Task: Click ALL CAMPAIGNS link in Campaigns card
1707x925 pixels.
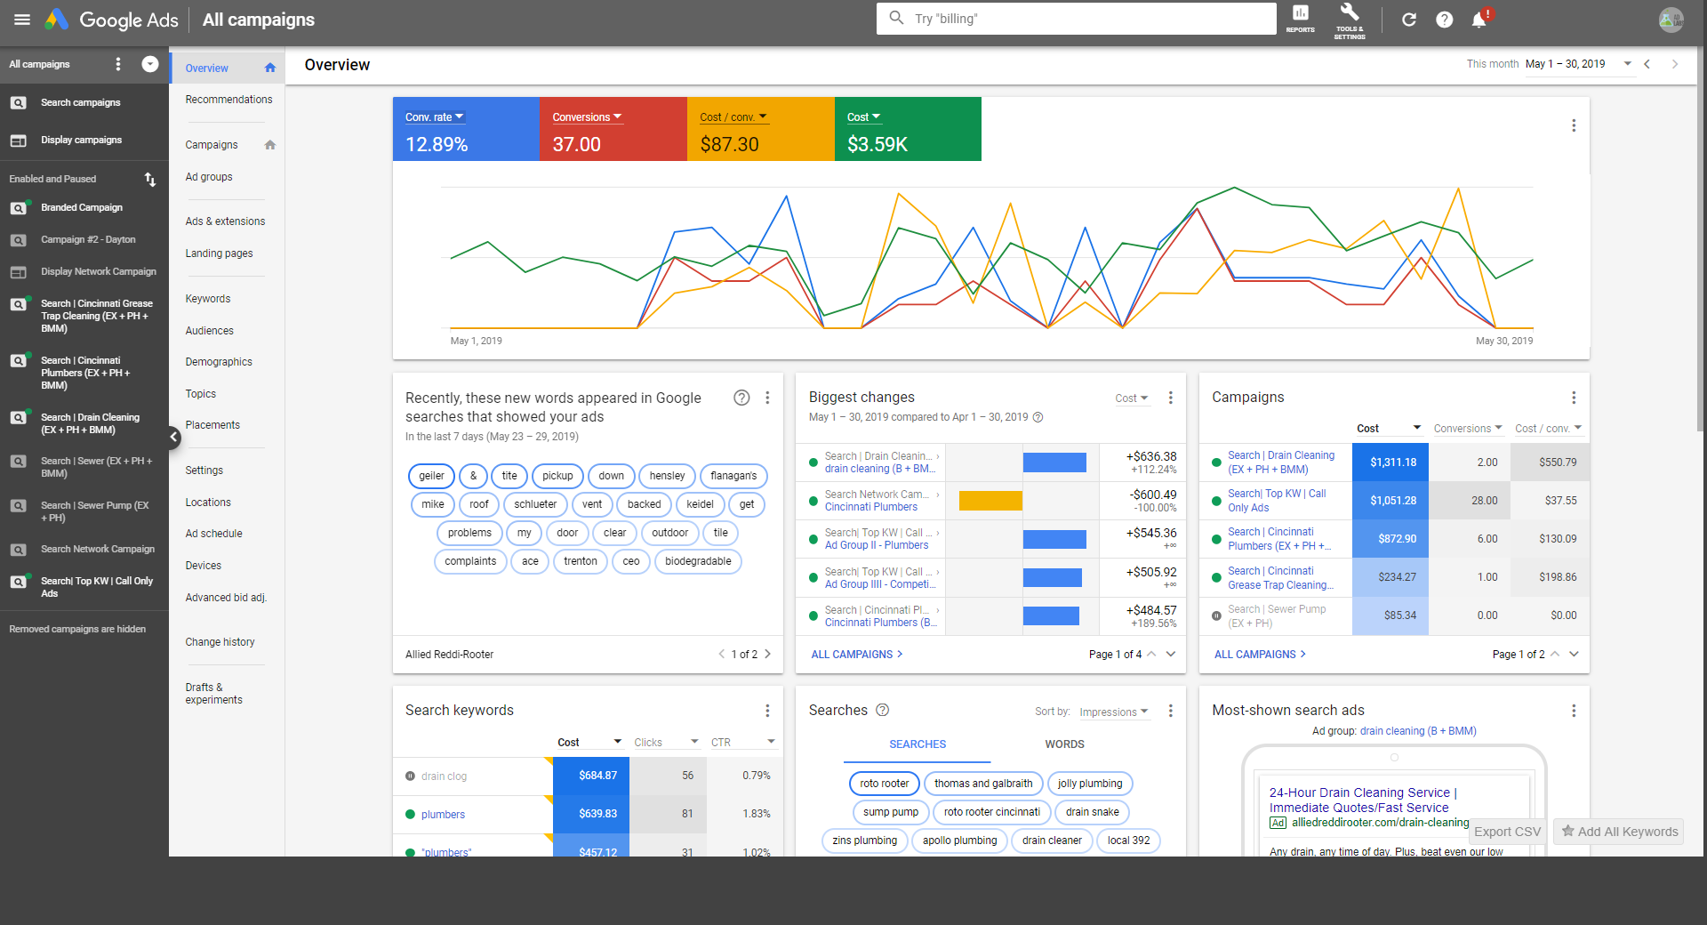Action: pos(1260,655)
